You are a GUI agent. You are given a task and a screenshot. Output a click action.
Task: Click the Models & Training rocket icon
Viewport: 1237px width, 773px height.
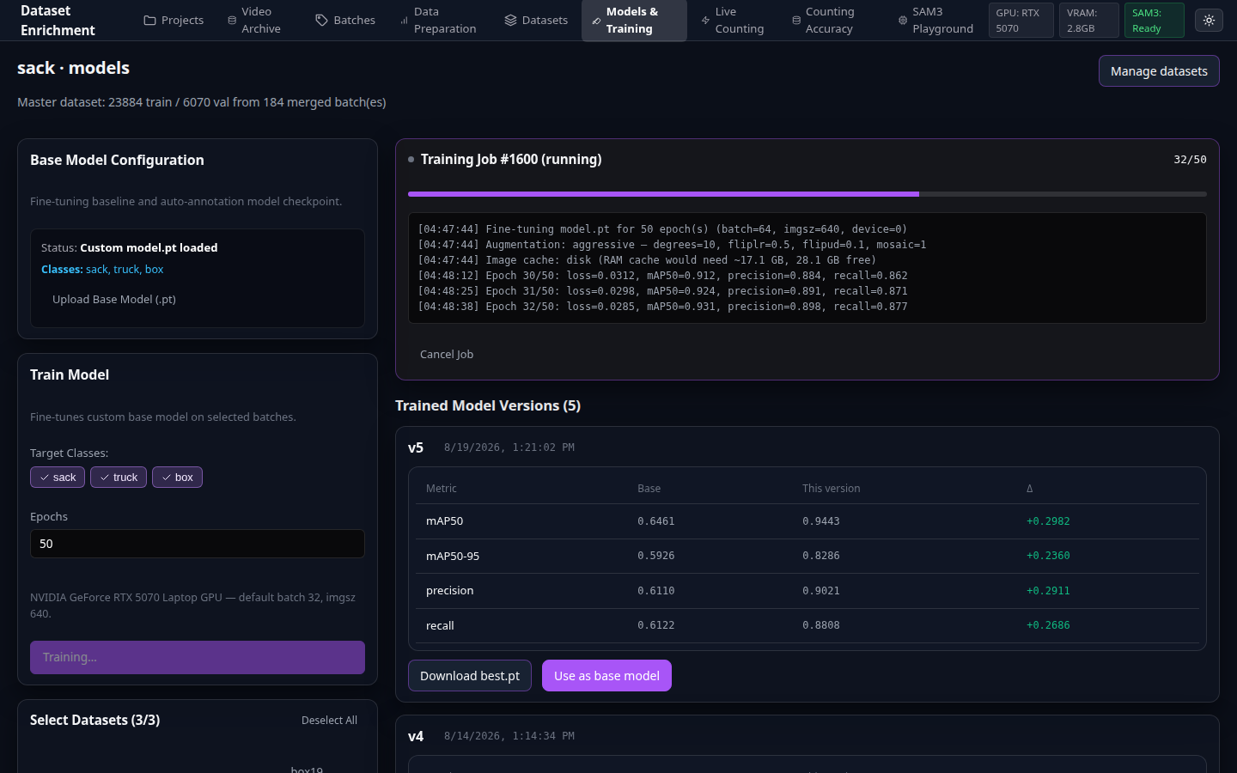click(x=596, y=21)
